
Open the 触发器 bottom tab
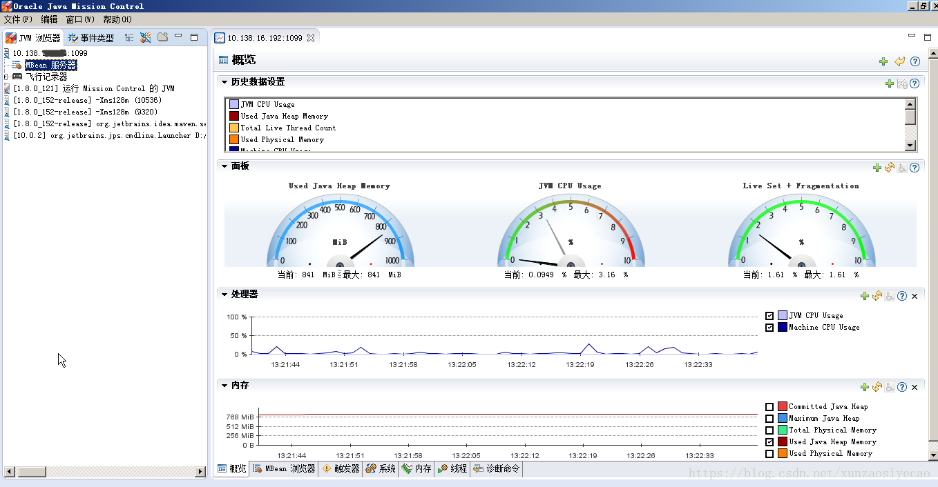tap(341, 469)
